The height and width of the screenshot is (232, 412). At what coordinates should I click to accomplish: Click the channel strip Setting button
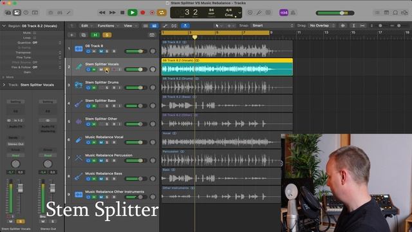[15, 102]
